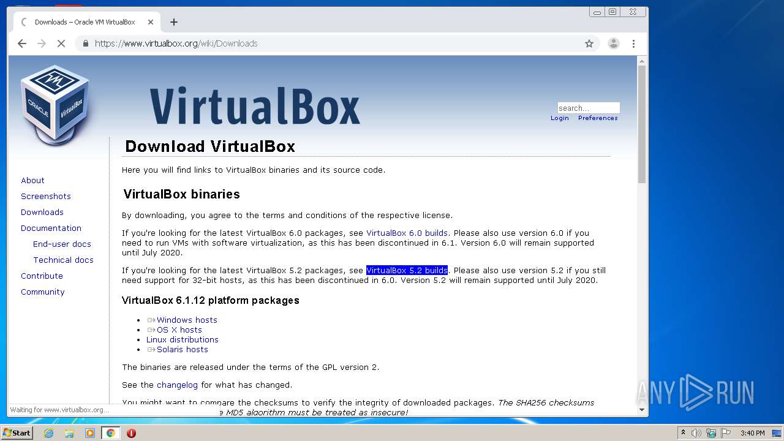
Task: Click the VirtualBox binaries heading
Action: [x=181, y=194]
